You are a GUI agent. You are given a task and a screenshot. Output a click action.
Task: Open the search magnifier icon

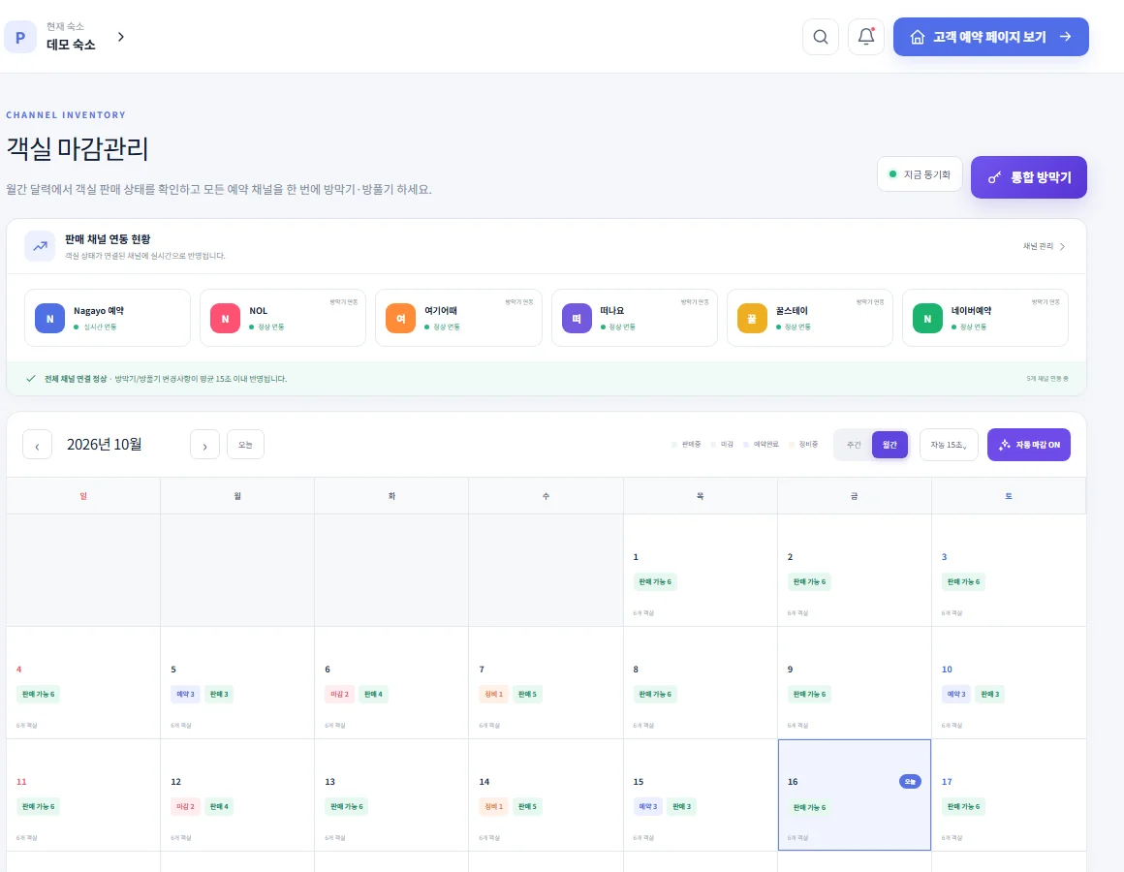coord(821,37)
